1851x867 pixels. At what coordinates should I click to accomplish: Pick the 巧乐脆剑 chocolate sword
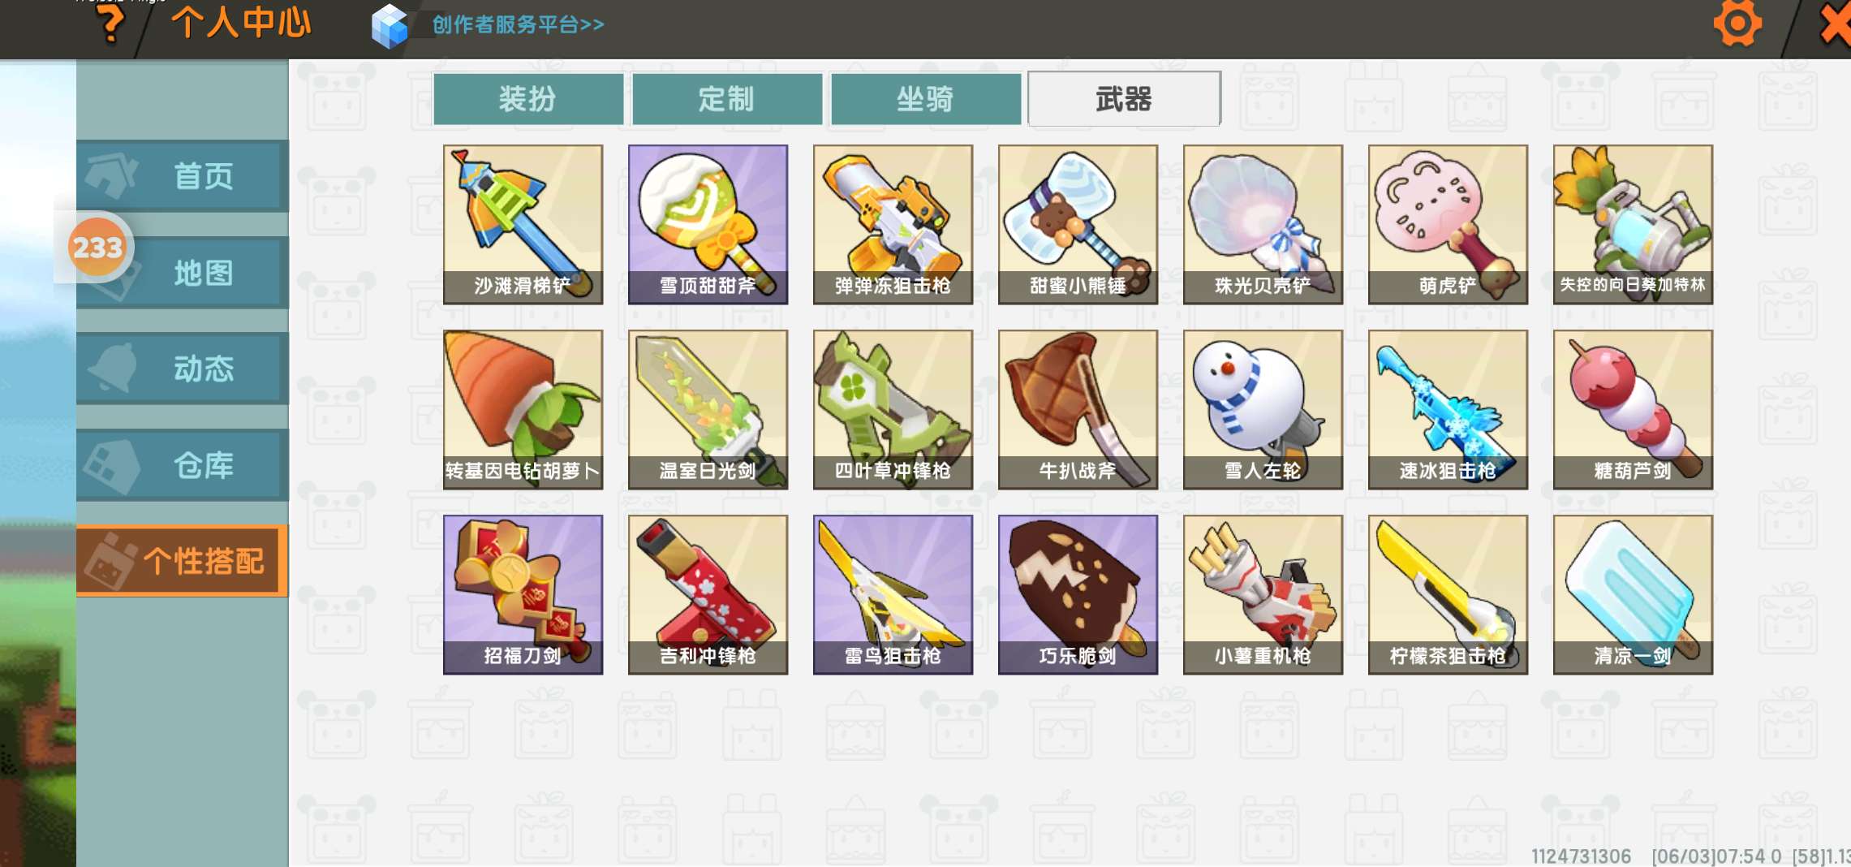1078,595
